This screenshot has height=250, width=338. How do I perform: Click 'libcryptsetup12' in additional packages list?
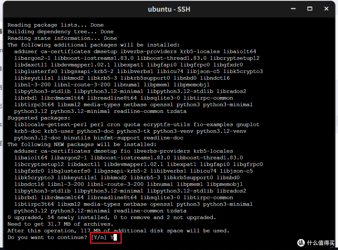tap(235, 58)
